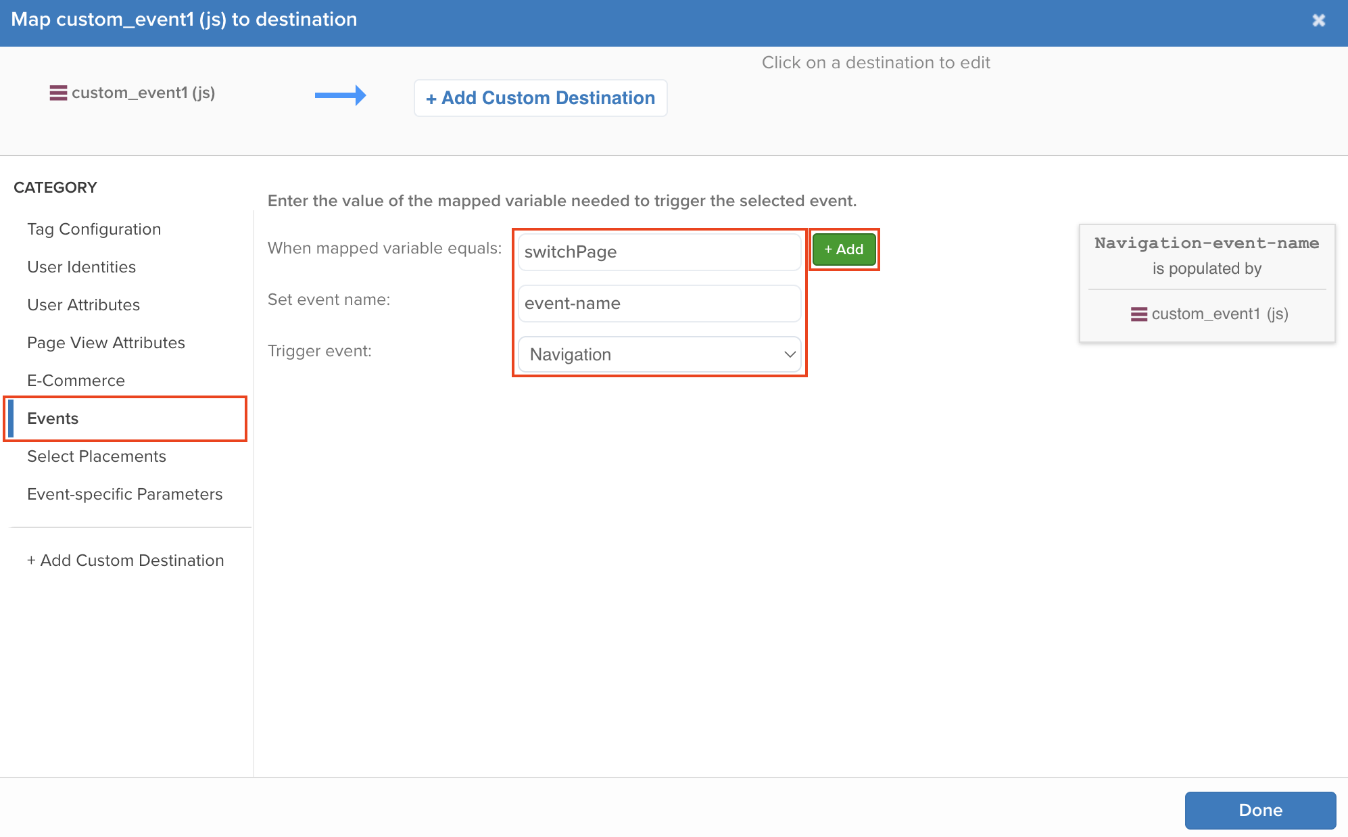Click the top + Add Custom Destination button
Viewport: 1348px width, 837px height.
(540, 98)
